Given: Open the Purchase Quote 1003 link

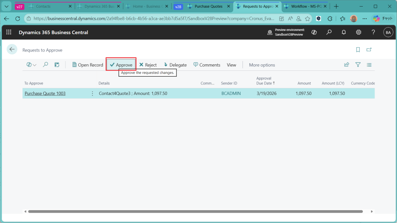Looking at the screenshot, I should pyautogui.click(x=45, y=93).
